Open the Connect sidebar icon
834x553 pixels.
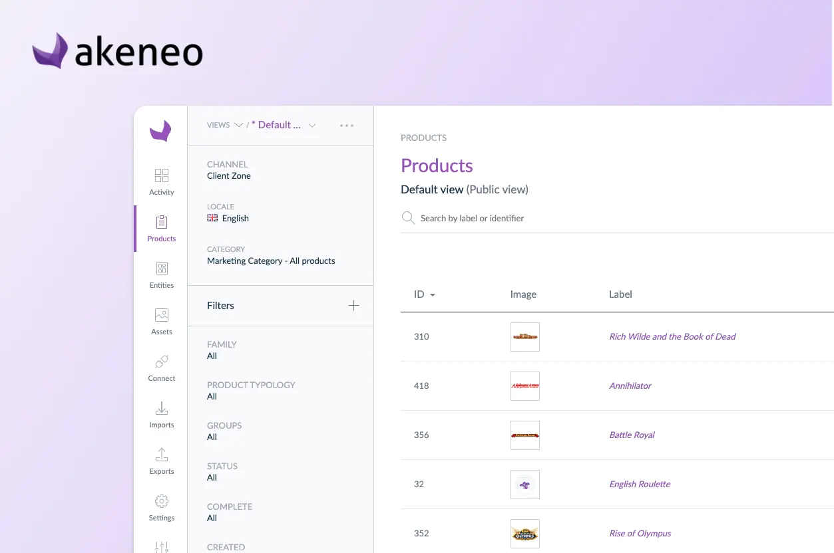tap(162, 362)
